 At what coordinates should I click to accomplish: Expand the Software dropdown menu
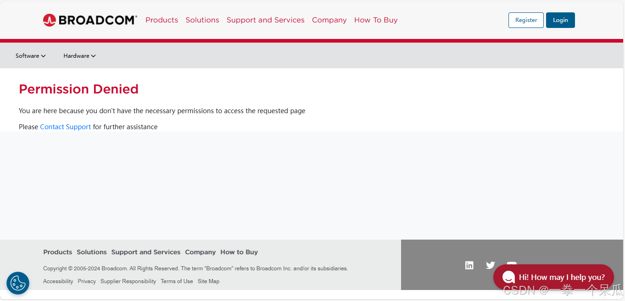[x=31, y=56]
